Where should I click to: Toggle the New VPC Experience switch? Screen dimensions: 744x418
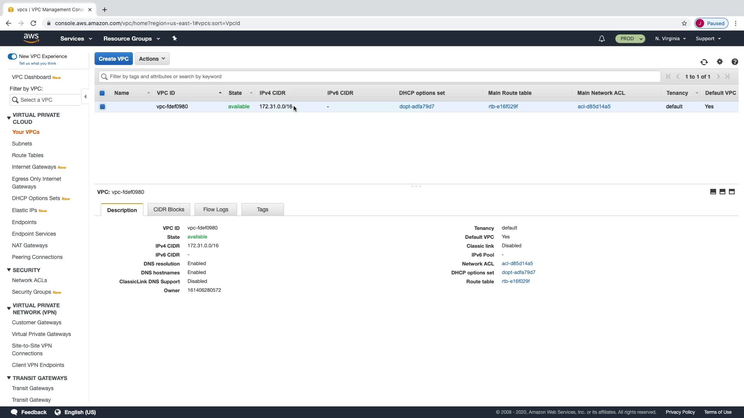(12, 57)
